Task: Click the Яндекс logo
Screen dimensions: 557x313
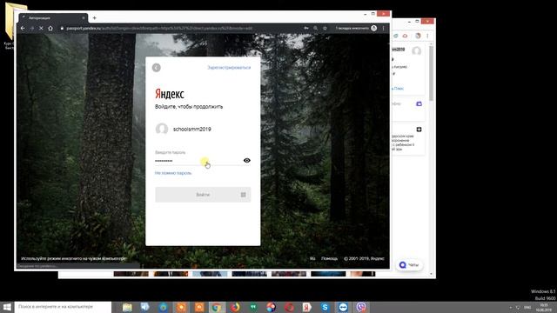Action: coord(170,94)
